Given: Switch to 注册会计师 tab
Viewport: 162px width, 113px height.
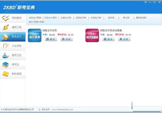Looking at the screenshot, I should pyautogui.click(x=66, y=18).
